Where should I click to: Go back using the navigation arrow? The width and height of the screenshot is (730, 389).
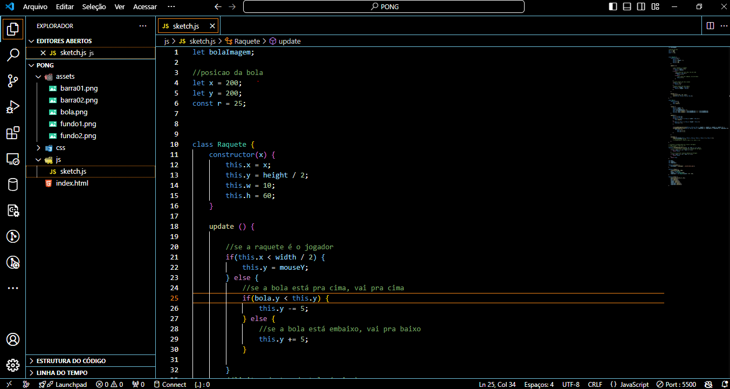[218, 7]
